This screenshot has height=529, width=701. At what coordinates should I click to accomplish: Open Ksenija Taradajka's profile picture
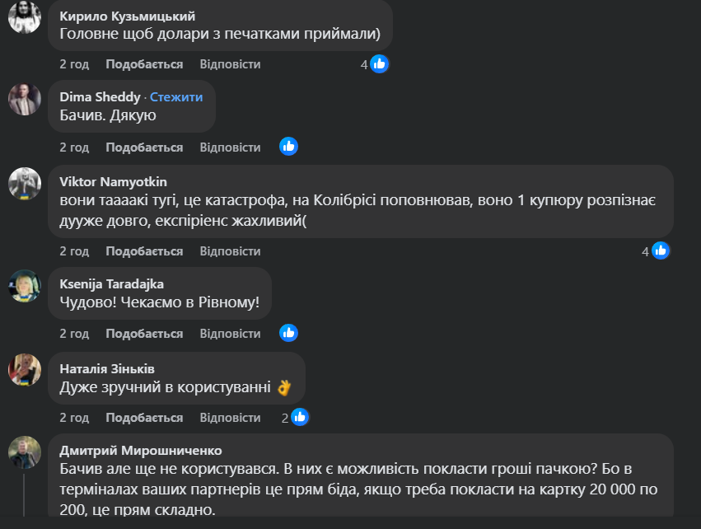(x=25, y=285)
